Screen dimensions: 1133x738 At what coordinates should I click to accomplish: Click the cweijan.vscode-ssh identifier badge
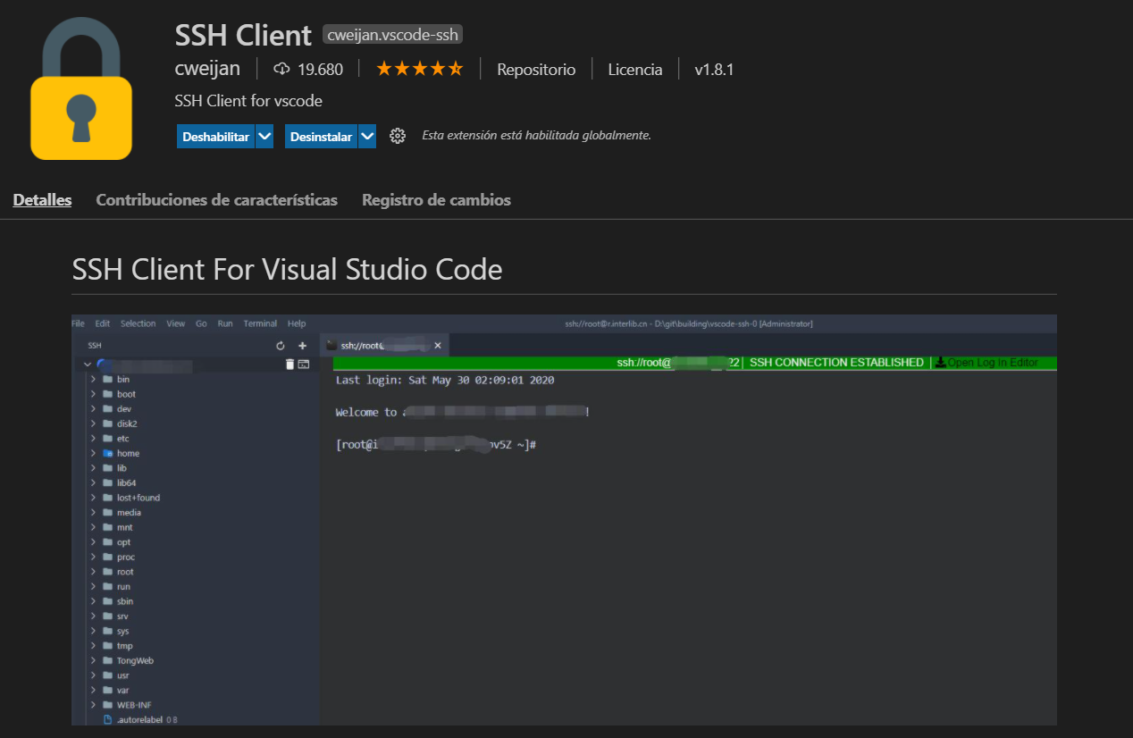[x=393, y=35]
